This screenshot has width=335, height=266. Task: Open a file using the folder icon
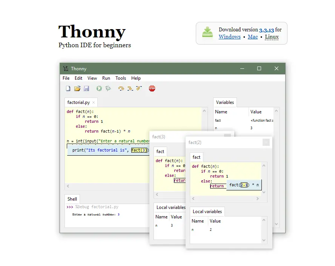77,88
